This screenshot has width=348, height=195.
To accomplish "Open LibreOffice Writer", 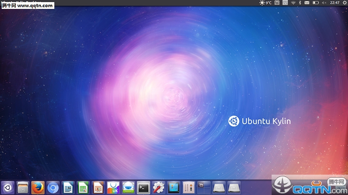I will tap(68, 188).
